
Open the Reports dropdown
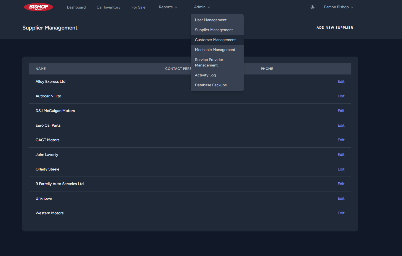tap(168, 7)
